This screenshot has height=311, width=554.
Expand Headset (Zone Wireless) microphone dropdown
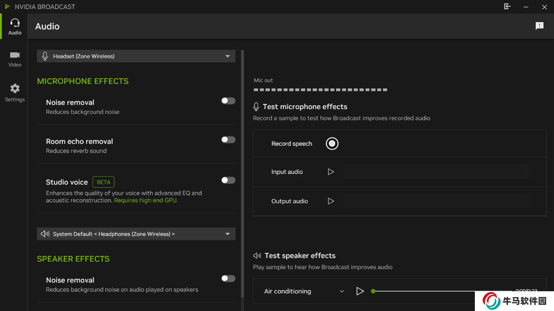[x=228, y=56]
